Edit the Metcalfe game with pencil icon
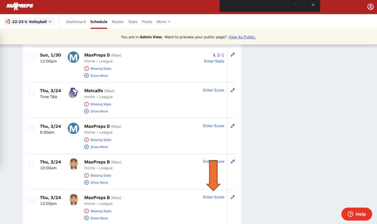 coord(232,90)
